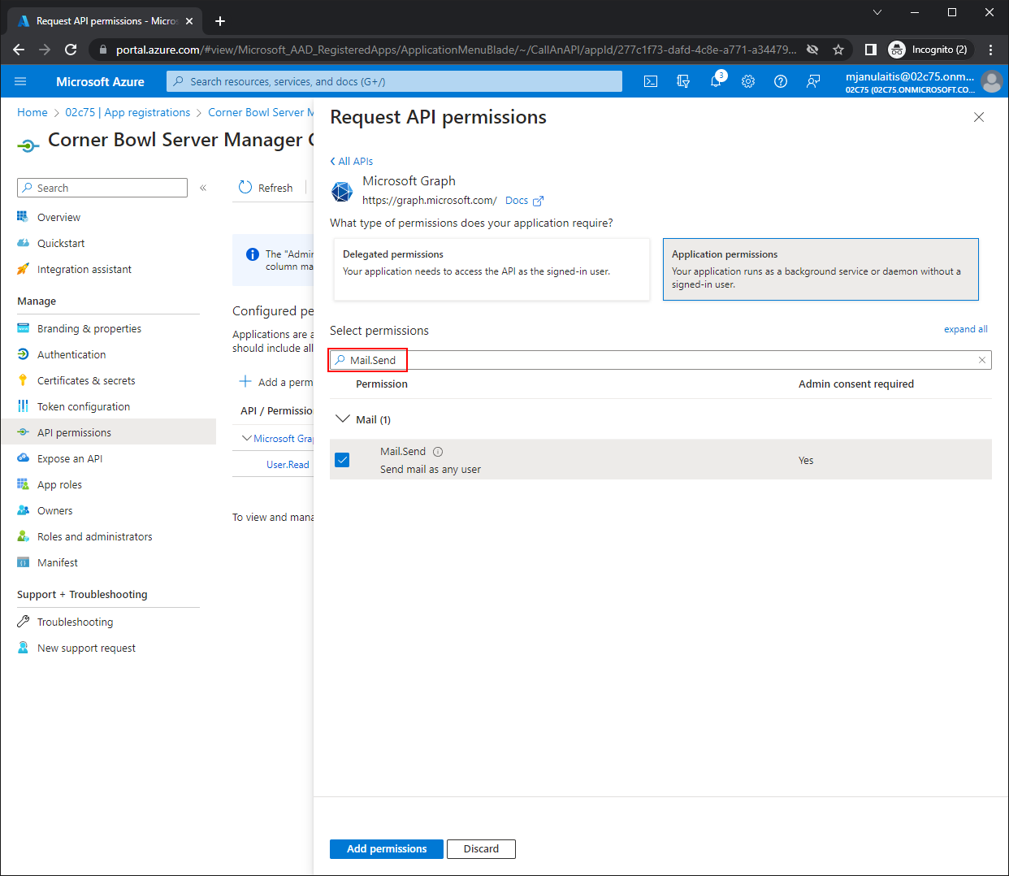
Task: Select the Application permissions option
Action: click(x=820, y=269)
